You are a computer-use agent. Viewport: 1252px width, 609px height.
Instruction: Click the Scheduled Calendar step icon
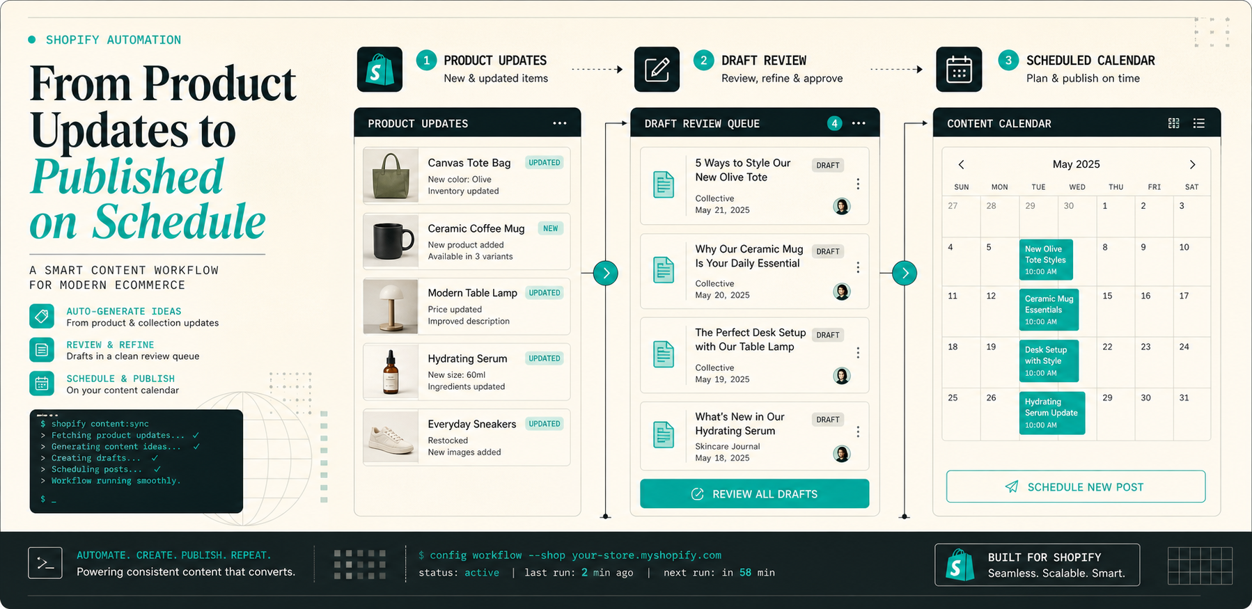(x=959, y=70)
